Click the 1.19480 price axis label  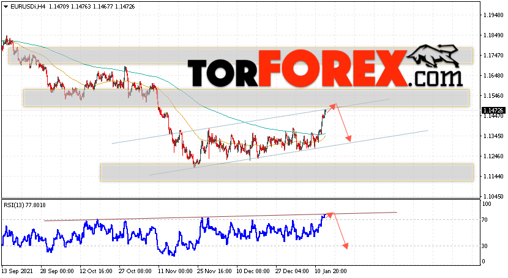coord(493,15)
